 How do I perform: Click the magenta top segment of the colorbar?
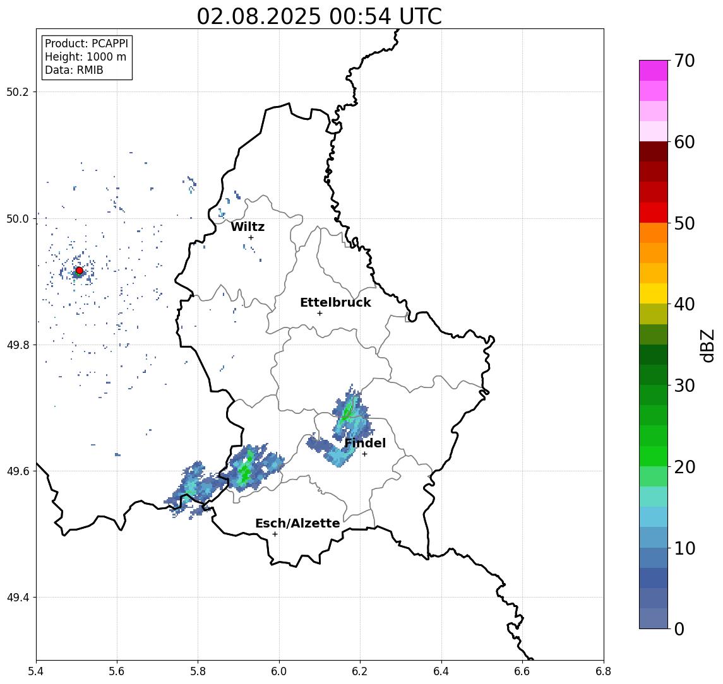(654, 71)
